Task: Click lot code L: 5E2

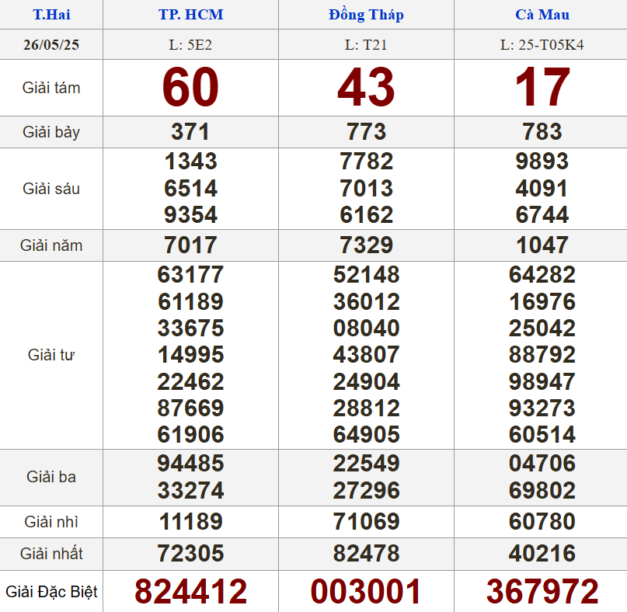Action: coord(190,44)
